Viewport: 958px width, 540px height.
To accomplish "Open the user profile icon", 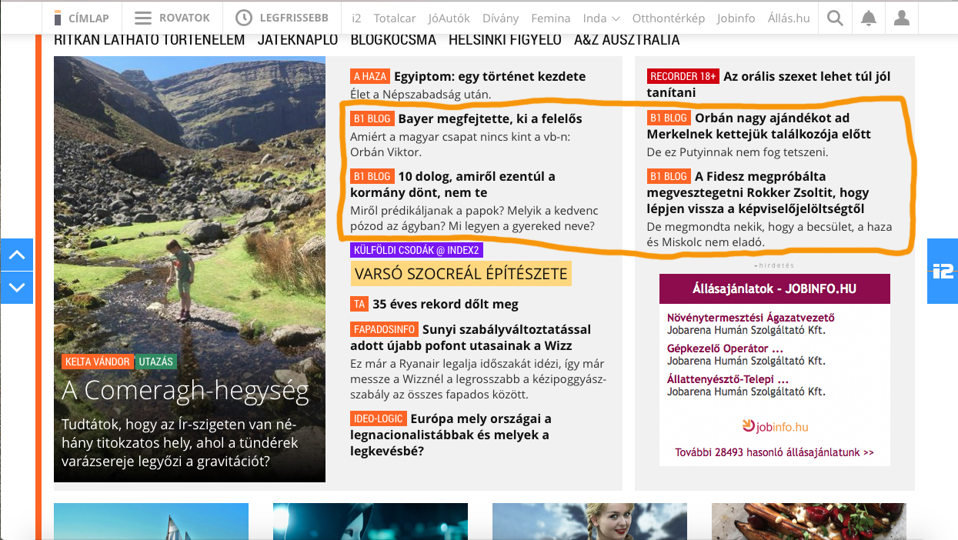I will (903, 18).
